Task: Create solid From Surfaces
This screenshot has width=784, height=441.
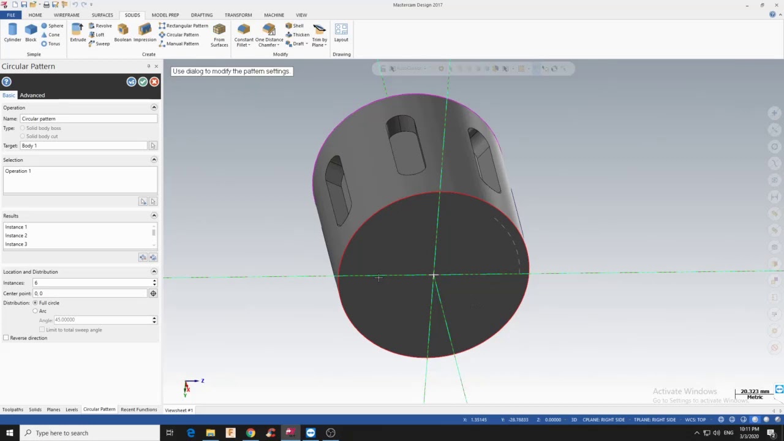Action: click(219, 35)
